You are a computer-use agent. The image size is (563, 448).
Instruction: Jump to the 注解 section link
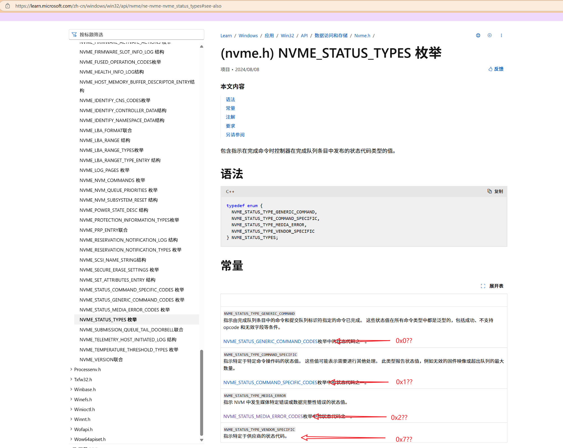pos(230,117)
